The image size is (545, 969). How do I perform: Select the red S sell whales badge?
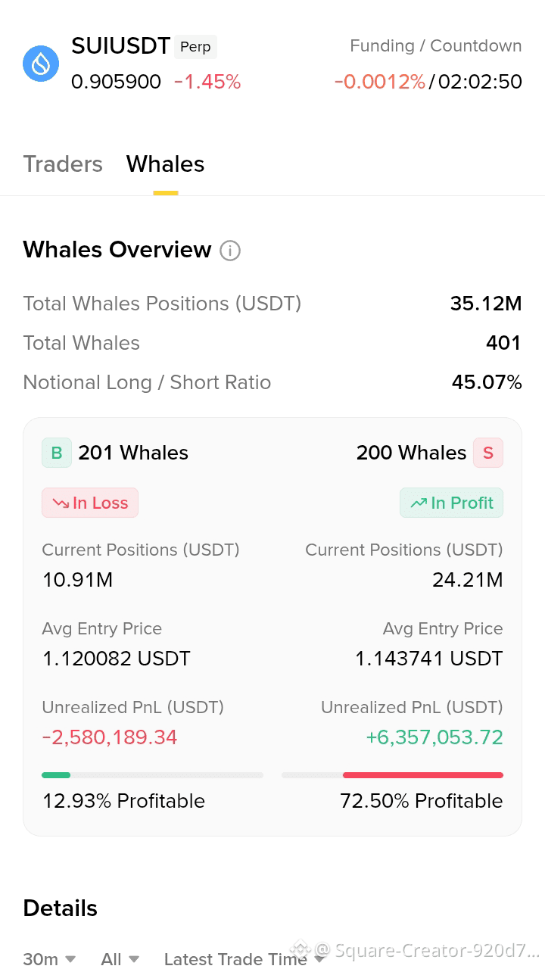pyautogui.click(x=488, y=453)
